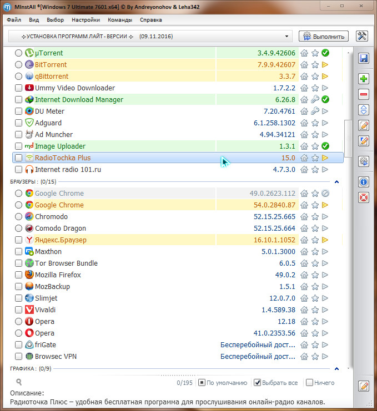Toggle the По умолчанию checkbox

point(202,383)
